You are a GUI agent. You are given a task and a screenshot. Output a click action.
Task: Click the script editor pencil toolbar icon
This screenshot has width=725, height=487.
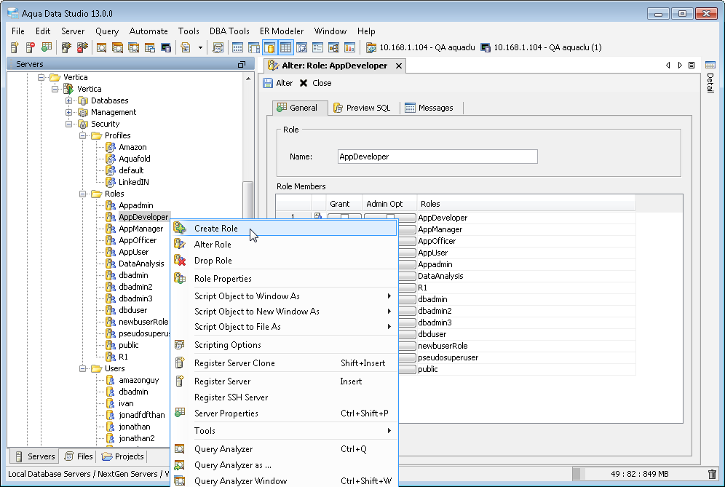[186, 47]
